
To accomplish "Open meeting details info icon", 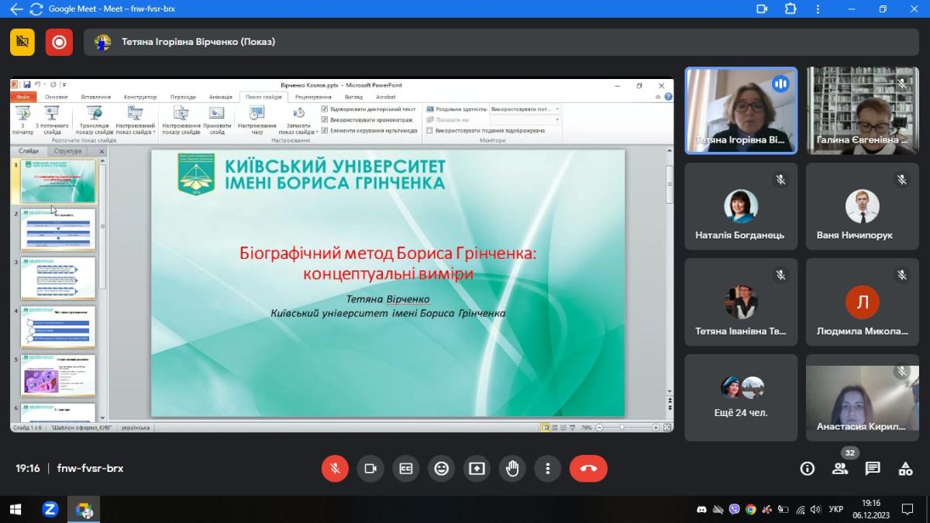I will pyautogui.click(x=808, y=468).
